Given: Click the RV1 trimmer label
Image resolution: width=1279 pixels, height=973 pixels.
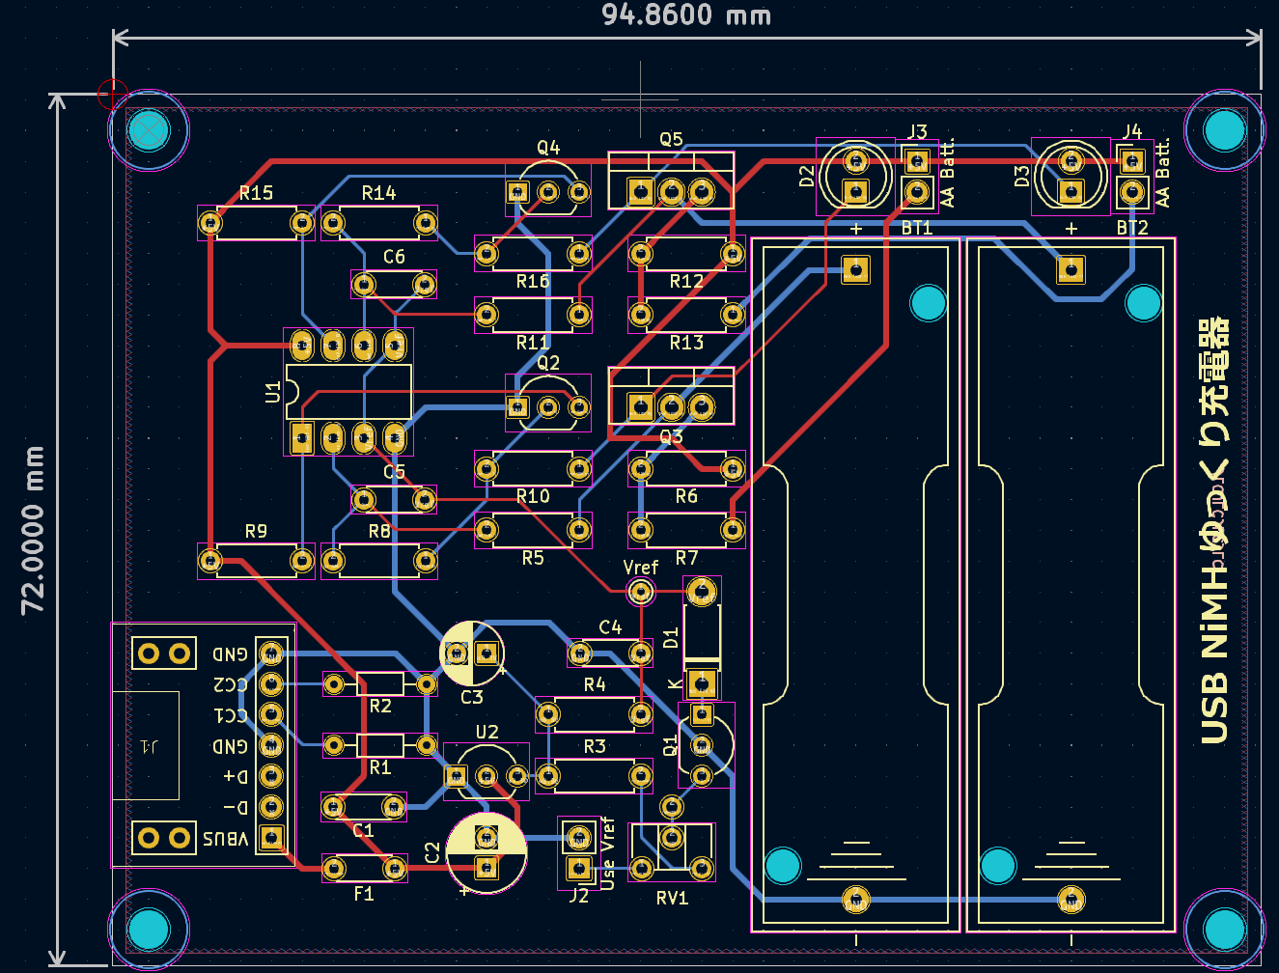Looking at the screenshot, I should click(672, 899).
